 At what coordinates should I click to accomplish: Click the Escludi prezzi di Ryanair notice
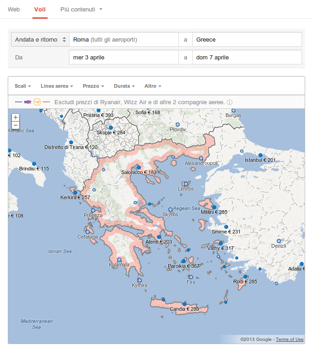pyautogui.click(x=139, y=102)
